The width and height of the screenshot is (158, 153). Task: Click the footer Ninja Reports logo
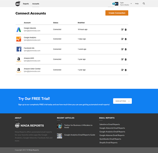coord(29,125)
